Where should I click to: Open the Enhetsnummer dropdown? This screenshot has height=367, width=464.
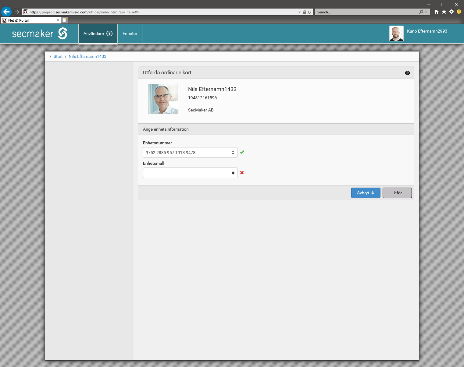point(190,153)
